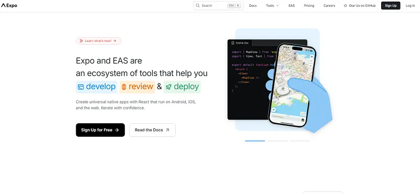
Task: Select the third carousel indicator
Action: pyautogui.click(x=299, y=141)
